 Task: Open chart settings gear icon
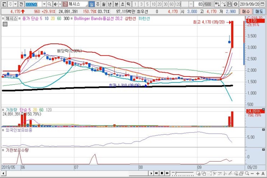click(x=235, y=4)
